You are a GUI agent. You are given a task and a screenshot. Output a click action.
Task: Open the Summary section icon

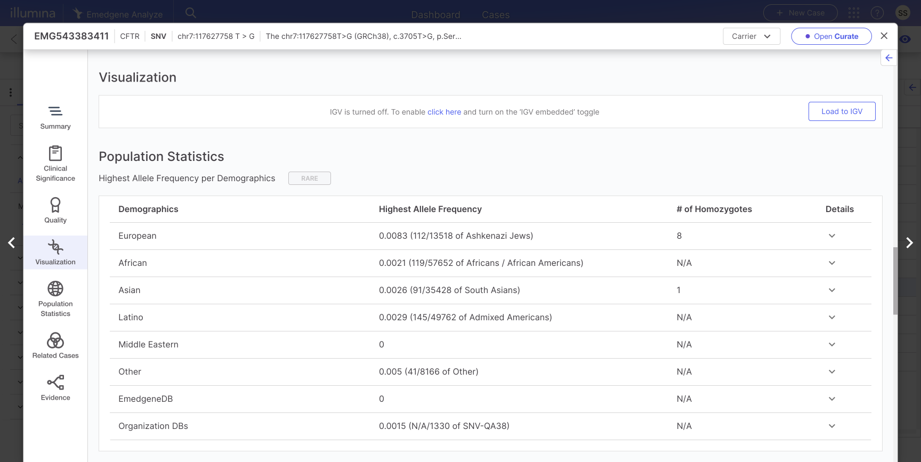[x=55, y=111]
